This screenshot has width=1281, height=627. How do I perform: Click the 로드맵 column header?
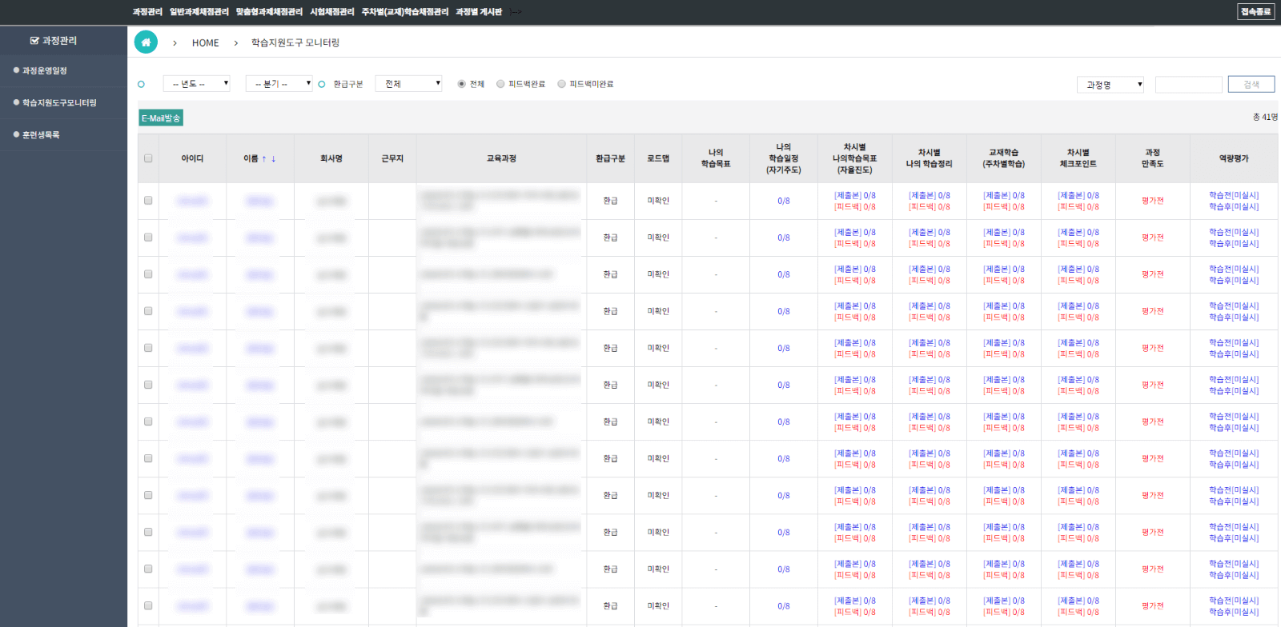pyautogui.click(x=658, y=158)
